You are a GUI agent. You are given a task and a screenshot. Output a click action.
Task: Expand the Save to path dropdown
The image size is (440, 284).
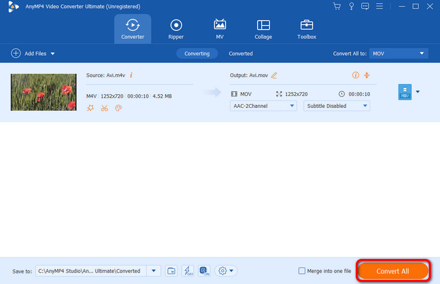click(153, 271)
